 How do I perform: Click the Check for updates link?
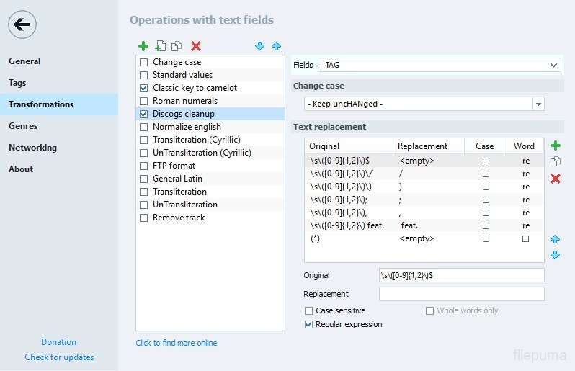tap(59, 357)
